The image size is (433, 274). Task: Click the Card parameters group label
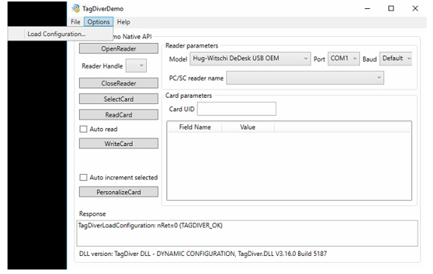point(188,96)
